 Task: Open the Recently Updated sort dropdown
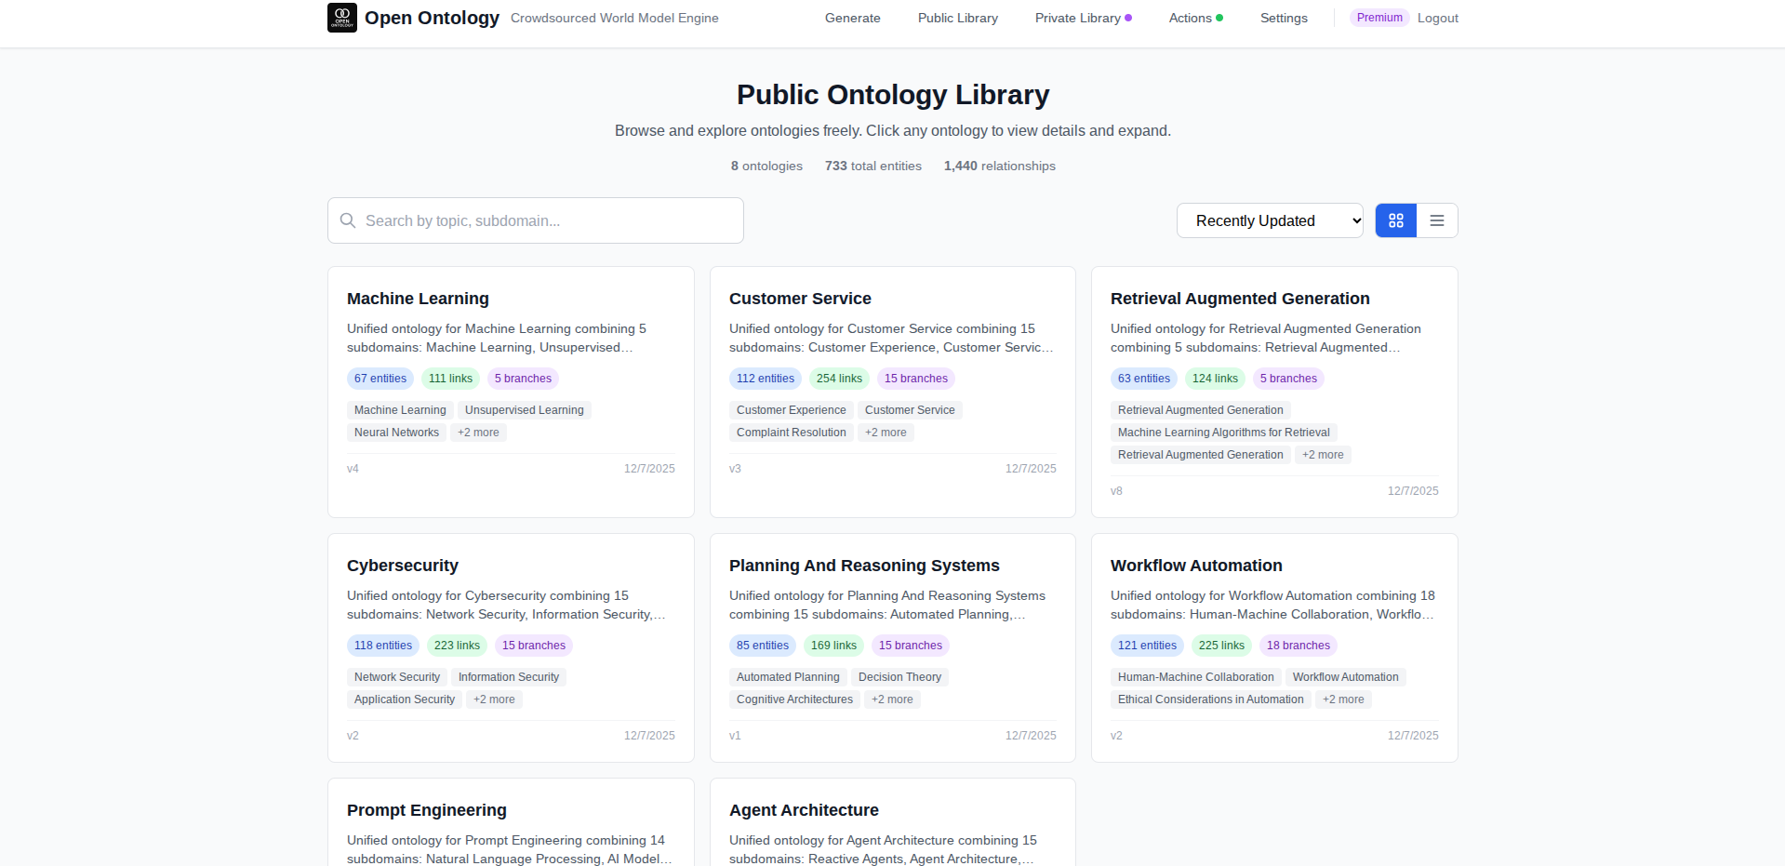[x=1269, y=220]
